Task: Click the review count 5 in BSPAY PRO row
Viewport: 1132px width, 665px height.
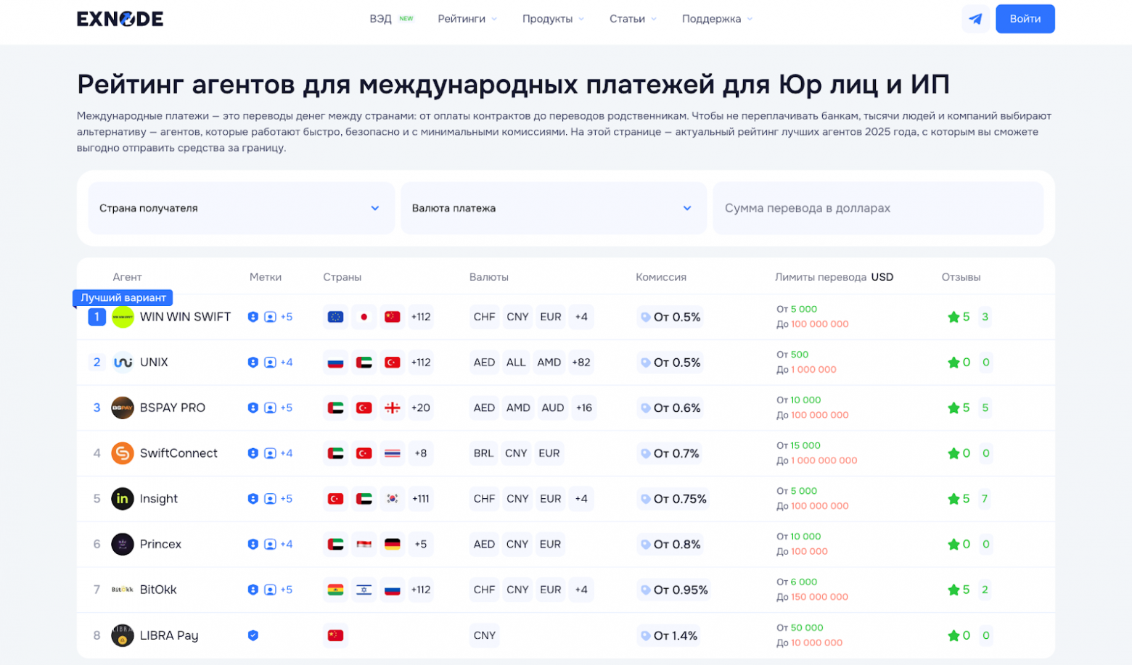Action: point(985,408)
